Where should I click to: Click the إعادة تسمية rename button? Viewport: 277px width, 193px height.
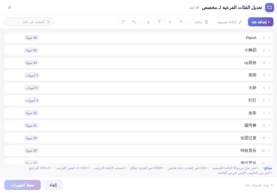click(x=230, y=22)
